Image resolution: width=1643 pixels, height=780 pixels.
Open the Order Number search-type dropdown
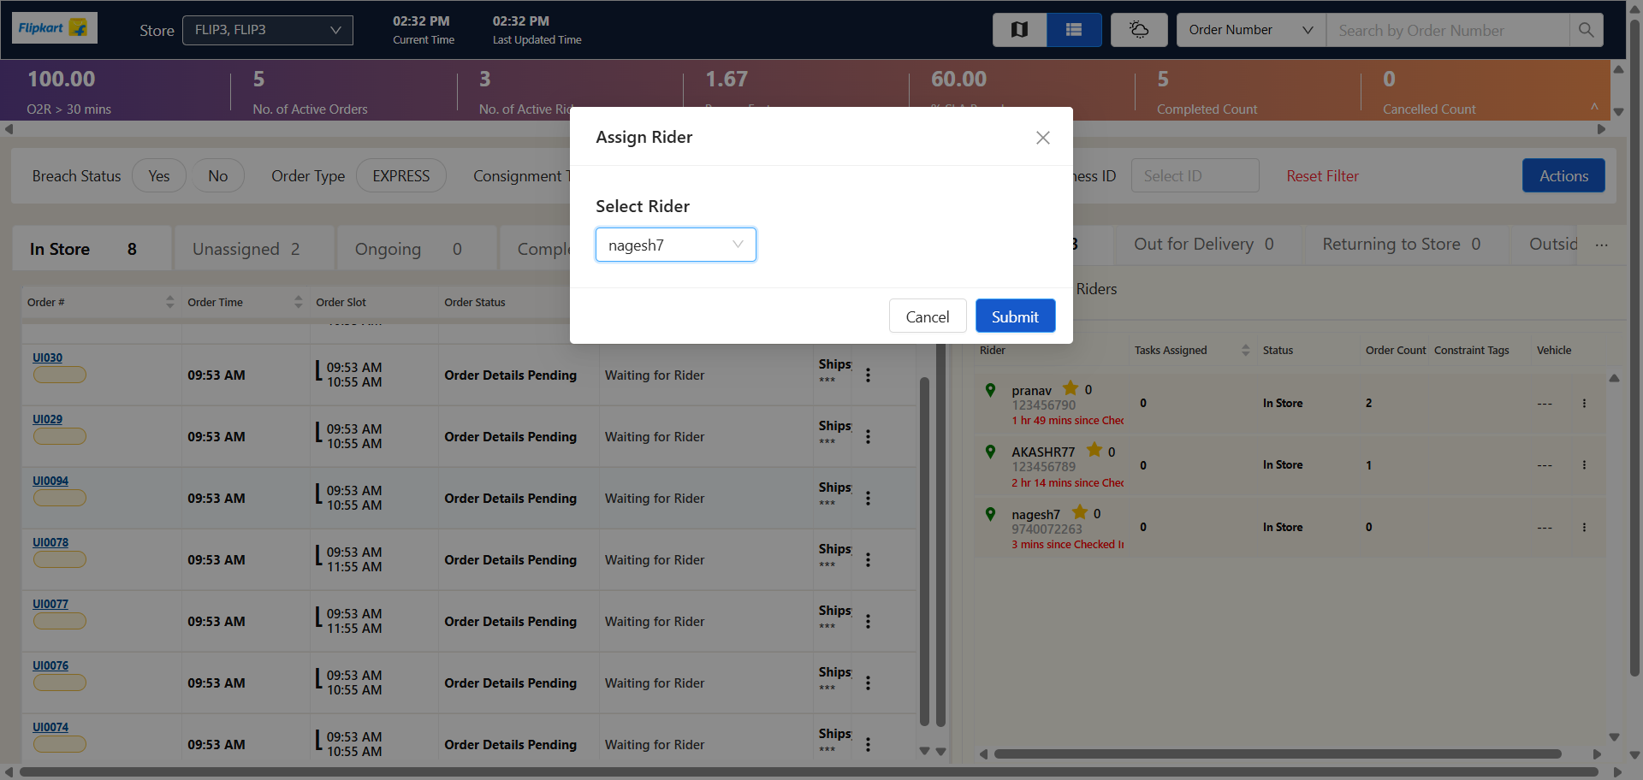click(x=1251, y=30)
